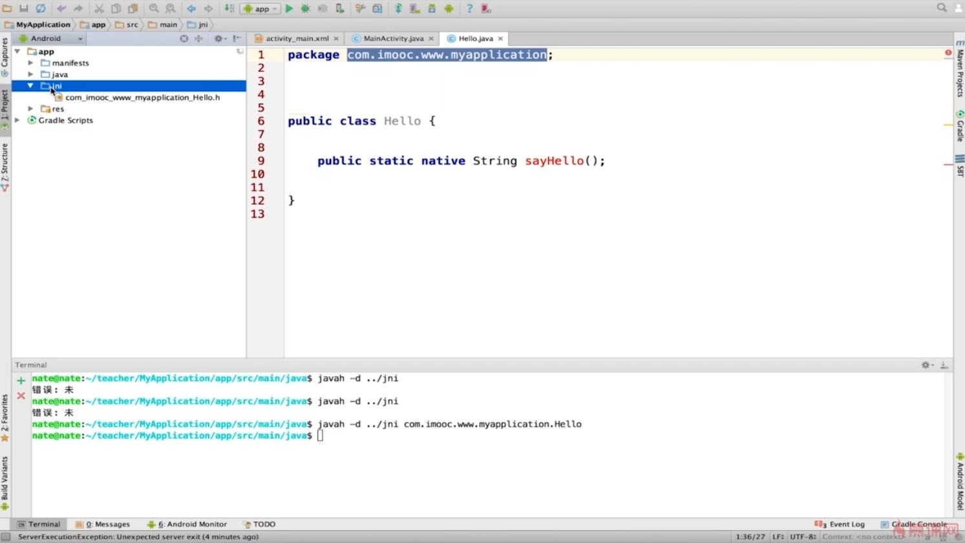Click the Redo arrow icon
965x543 pixels.
[78, 8]
